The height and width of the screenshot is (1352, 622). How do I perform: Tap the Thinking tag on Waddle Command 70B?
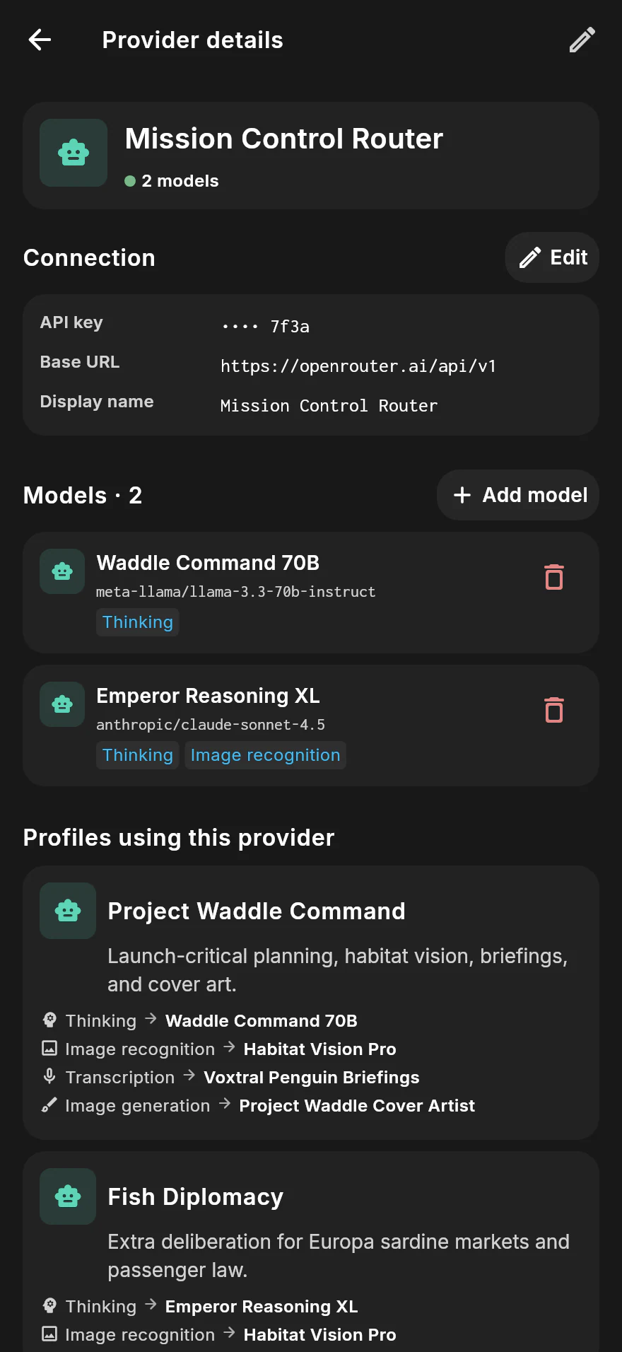[138, 622]
